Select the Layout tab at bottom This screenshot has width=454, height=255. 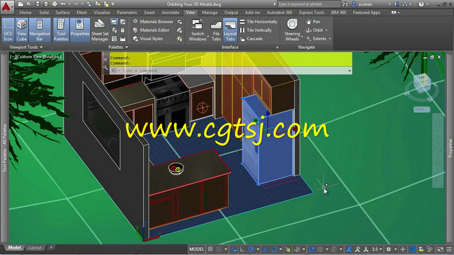35,248
